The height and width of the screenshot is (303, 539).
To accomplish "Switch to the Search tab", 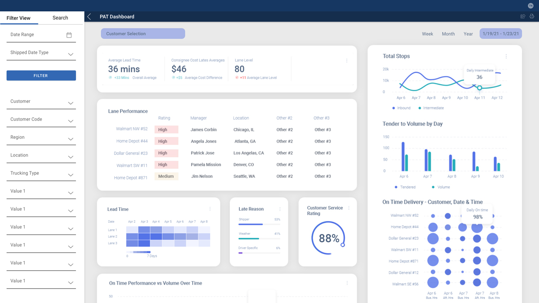I will [x=60, y=18].
